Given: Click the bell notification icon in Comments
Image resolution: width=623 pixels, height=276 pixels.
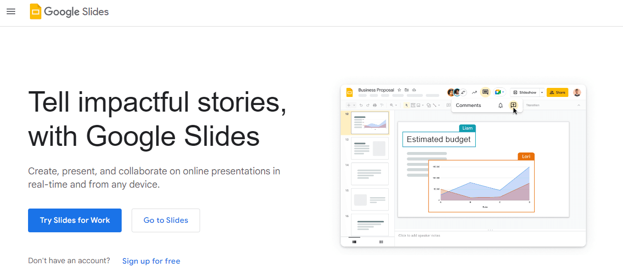Looking at the screenshot, I should click(x=500, y=105).
